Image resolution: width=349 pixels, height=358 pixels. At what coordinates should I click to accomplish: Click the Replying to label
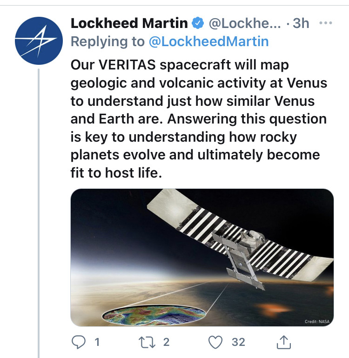pyautogui.click(x=108, y=41)
